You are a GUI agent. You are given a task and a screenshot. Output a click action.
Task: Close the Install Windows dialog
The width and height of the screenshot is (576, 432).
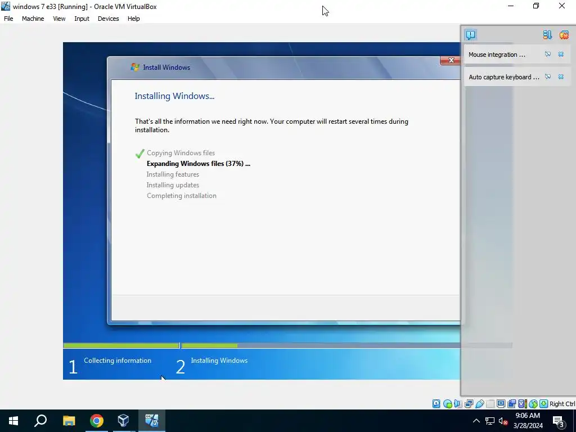tap(451, 60)
